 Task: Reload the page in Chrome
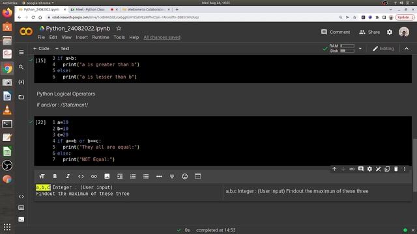pos(33,18)
